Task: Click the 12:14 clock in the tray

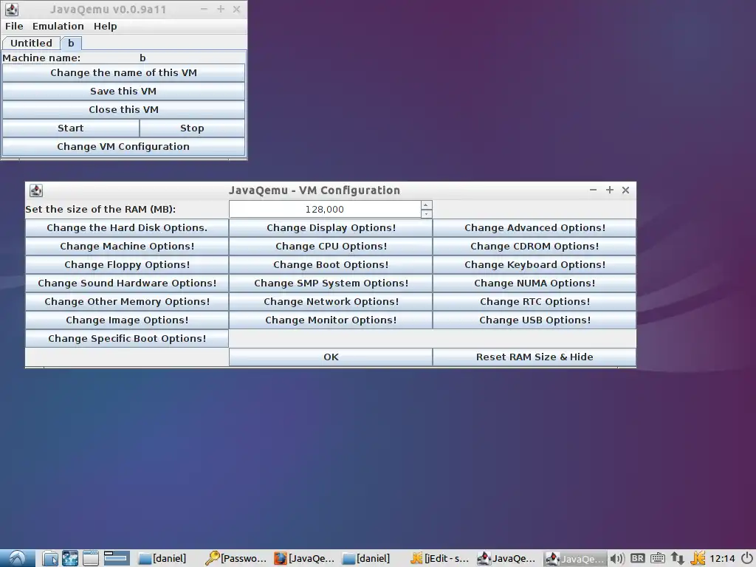Action: click(722, 558)
